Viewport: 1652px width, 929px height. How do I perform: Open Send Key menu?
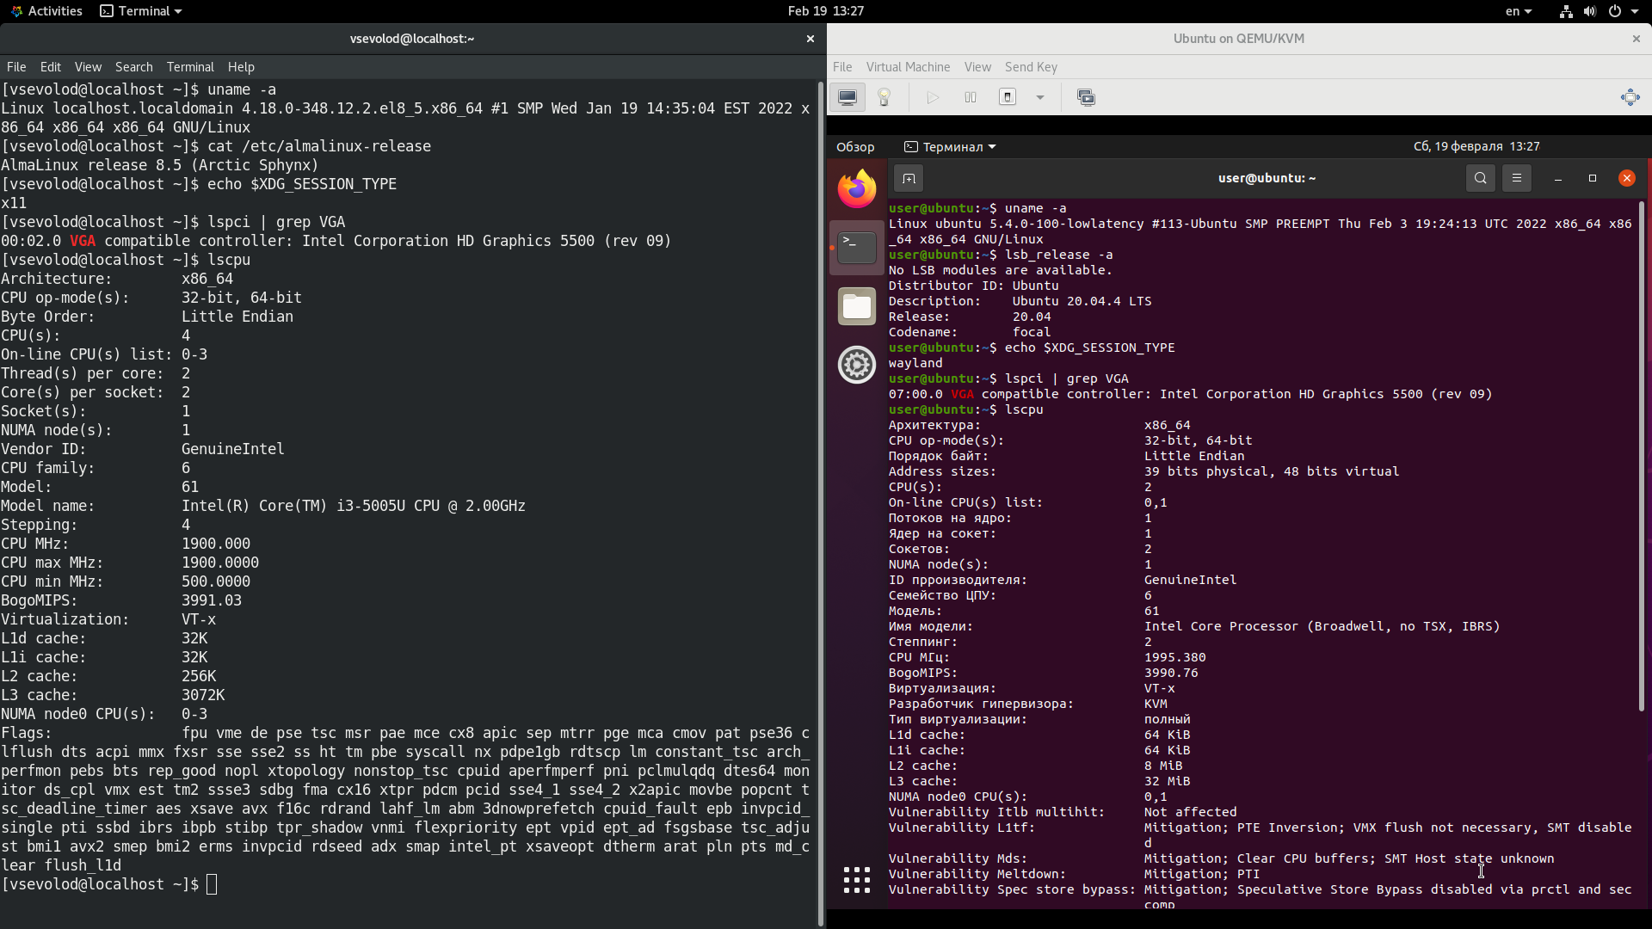click(1031, 67)
